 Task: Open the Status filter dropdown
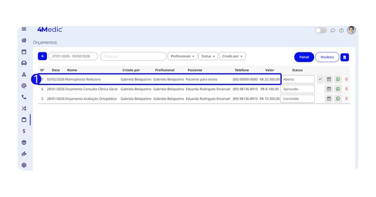[208, 56]
